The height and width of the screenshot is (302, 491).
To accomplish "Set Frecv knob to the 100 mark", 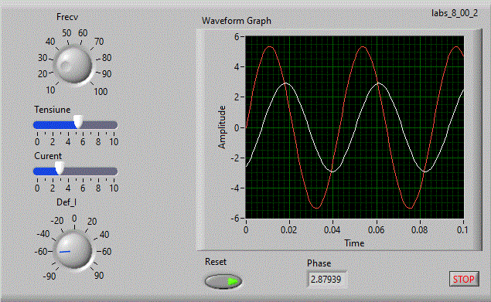I will click(101, 92).
